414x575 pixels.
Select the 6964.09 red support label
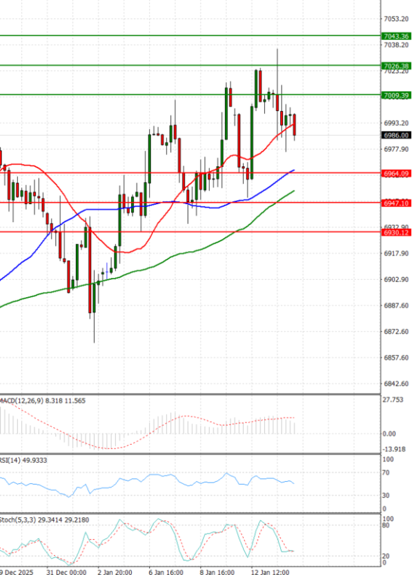pyautogui.click(x=395, y=173)
